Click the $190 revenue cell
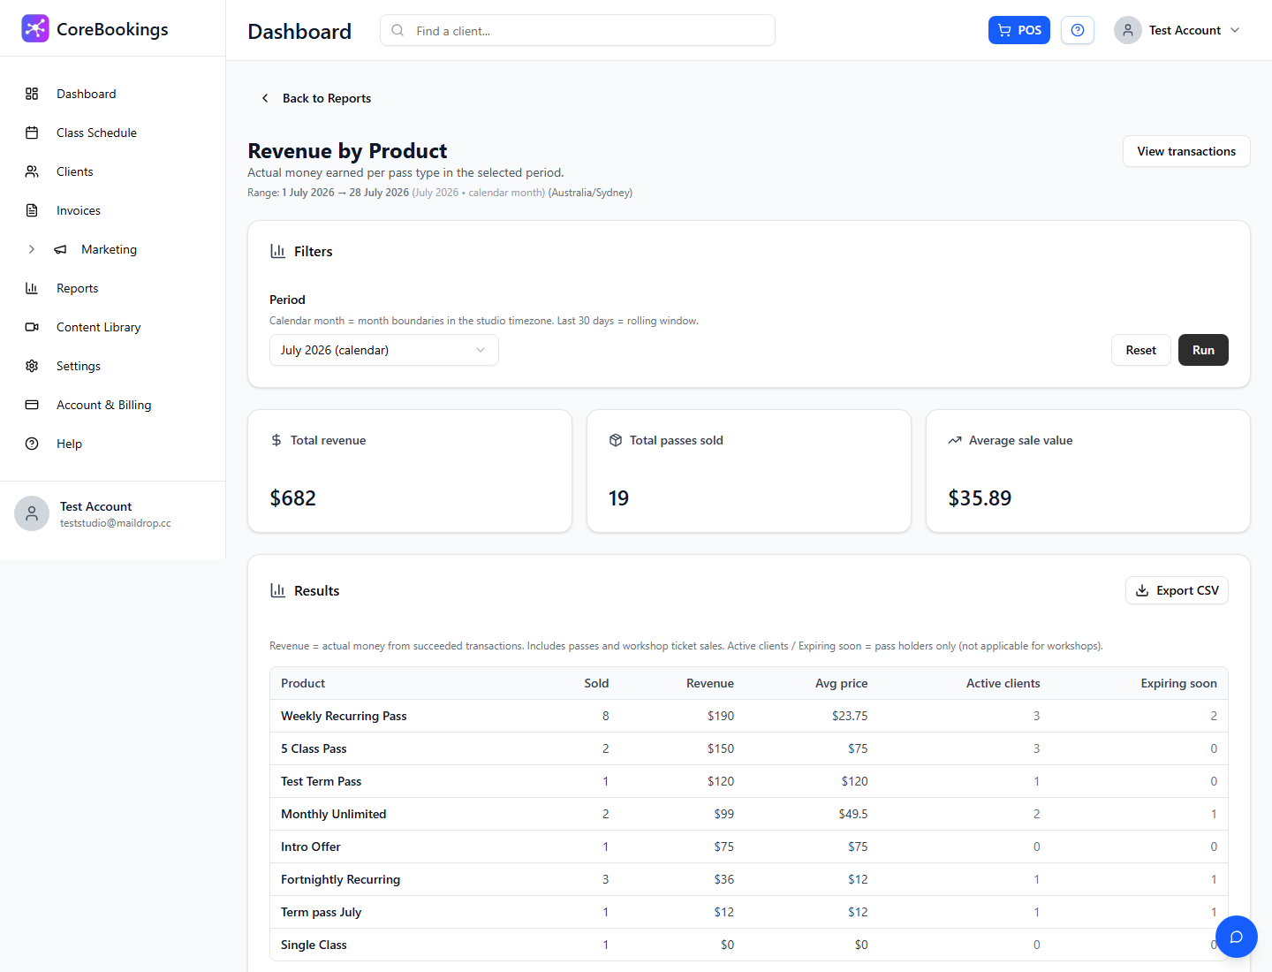Image resolution: width=1272 pixels, height=972 pixels. [x=721, y=716]
